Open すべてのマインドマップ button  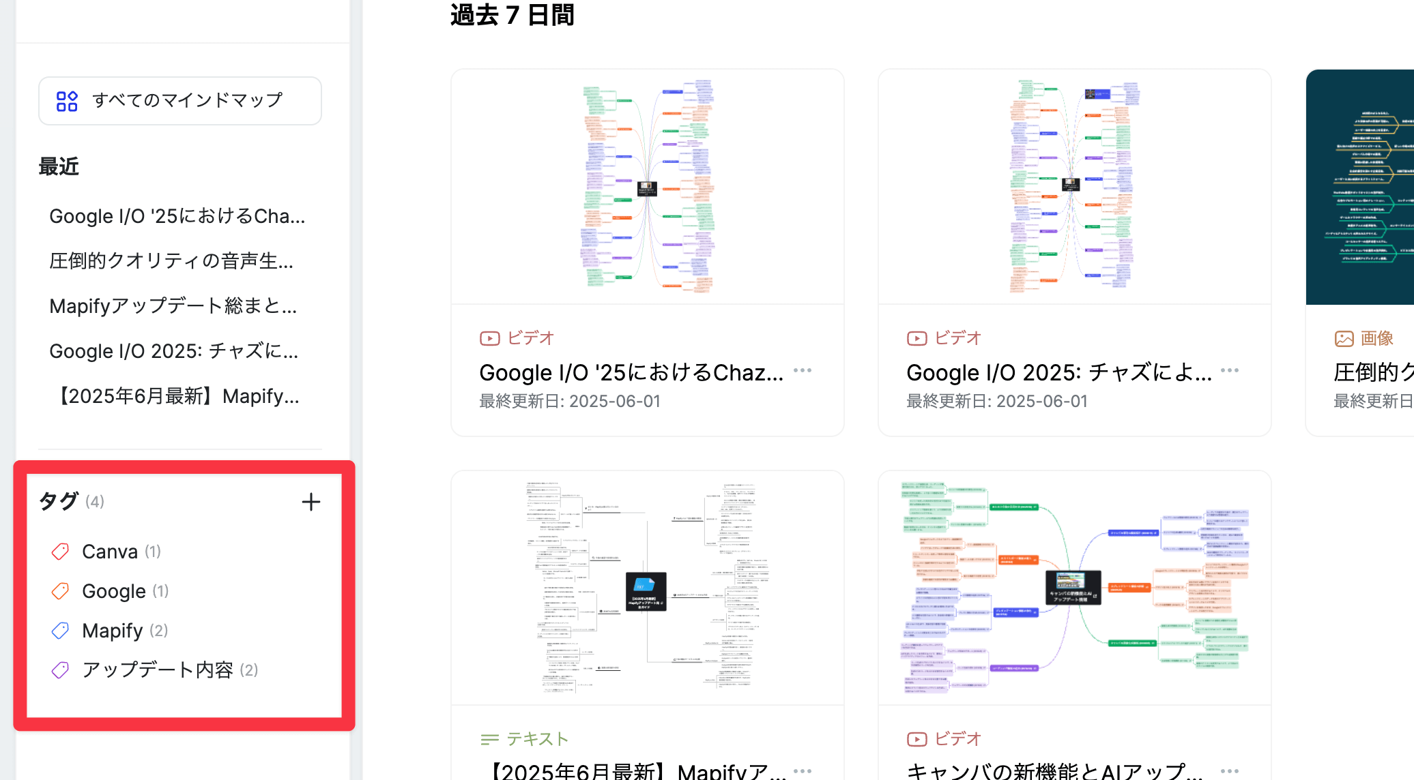pyautogui.click(x=180, y=101)
